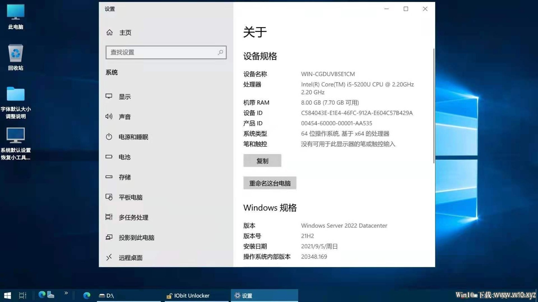Click the 机带 RAM label
Image resolution: width=538 pixels, height=302 pixels.
[256, 102]
